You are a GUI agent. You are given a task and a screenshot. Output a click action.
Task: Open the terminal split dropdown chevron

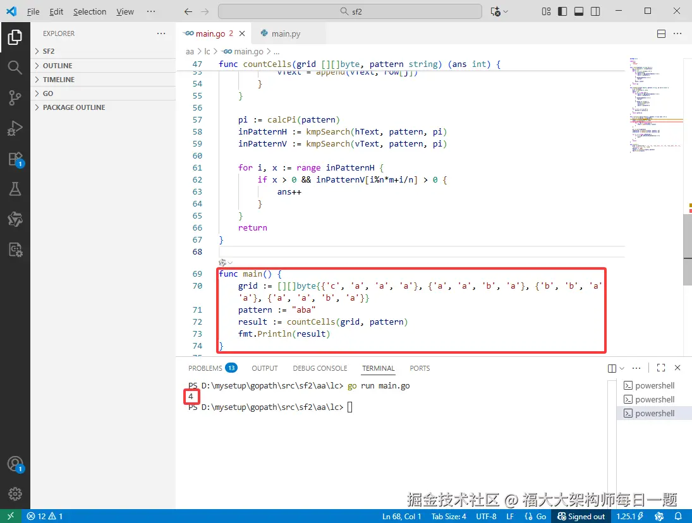click(622, 368)
